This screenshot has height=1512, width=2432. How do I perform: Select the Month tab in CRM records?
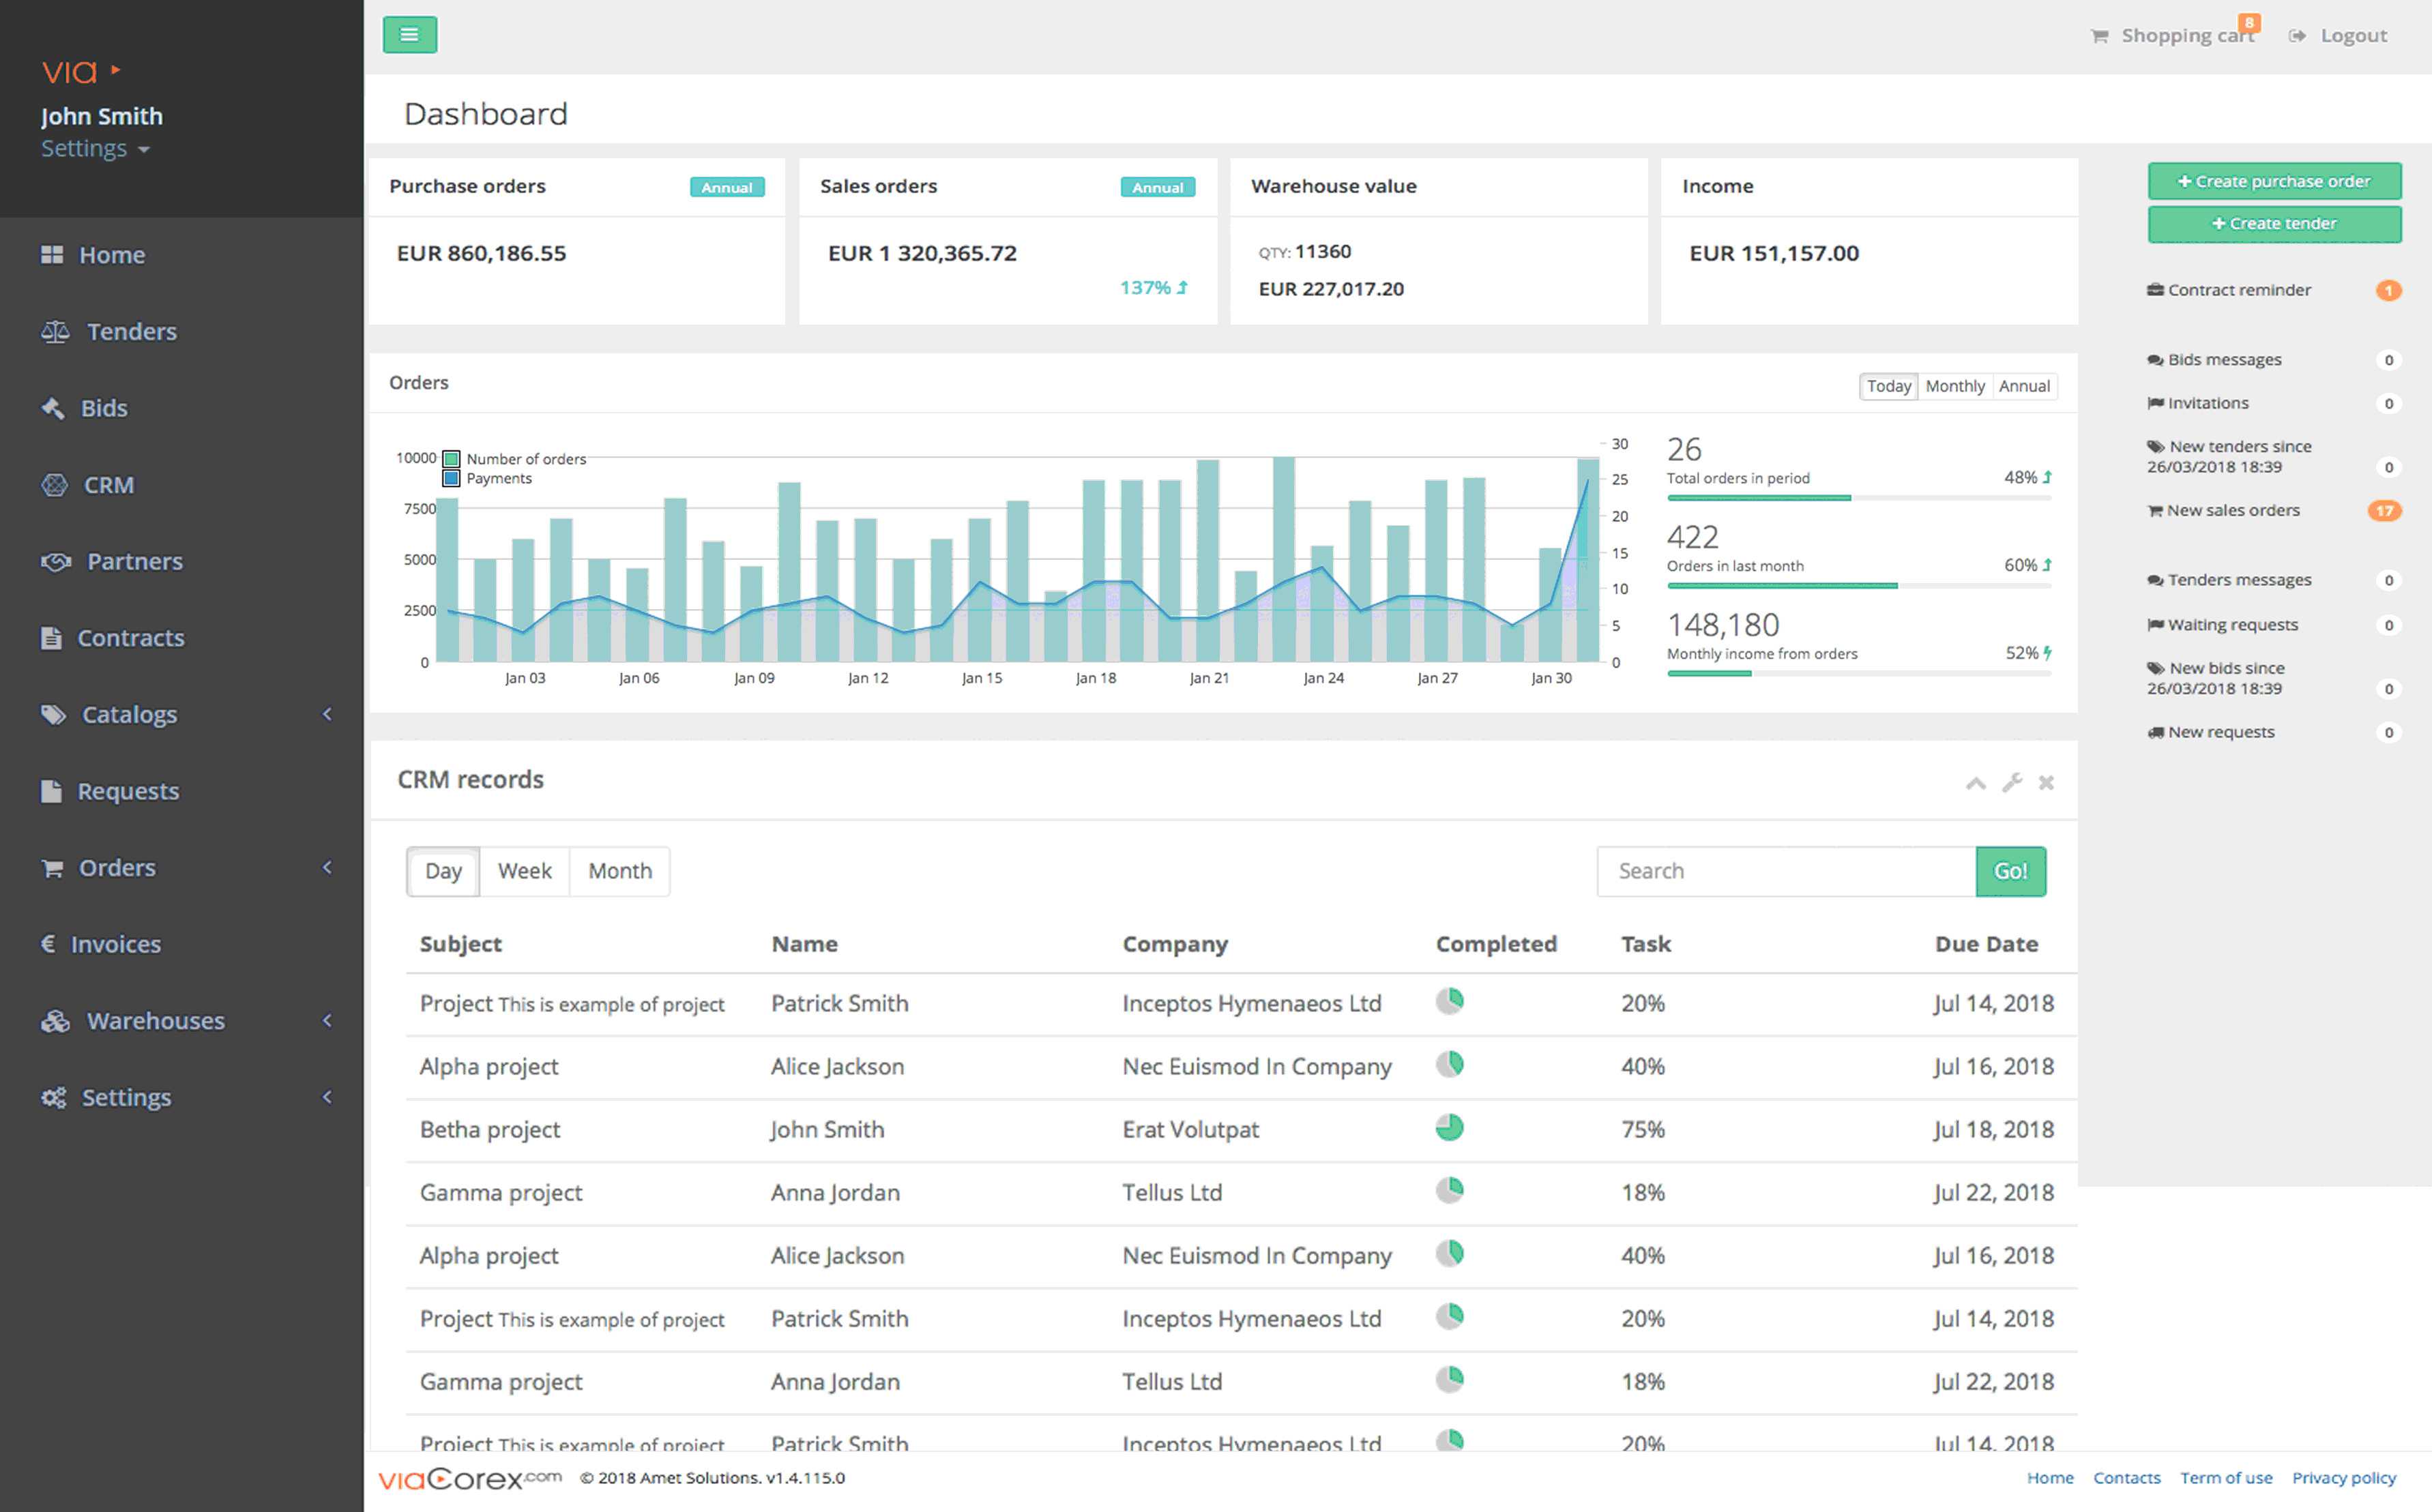point(620,871)
